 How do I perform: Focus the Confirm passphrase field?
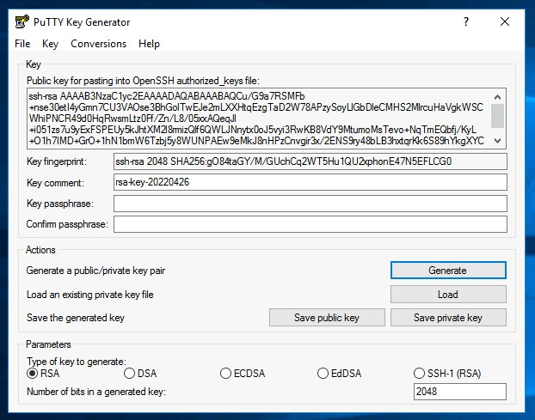coord(310,224)
